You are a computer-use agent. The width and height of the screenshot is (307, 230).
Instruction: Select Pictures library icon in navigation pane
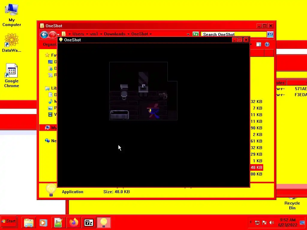click(50, 108)
